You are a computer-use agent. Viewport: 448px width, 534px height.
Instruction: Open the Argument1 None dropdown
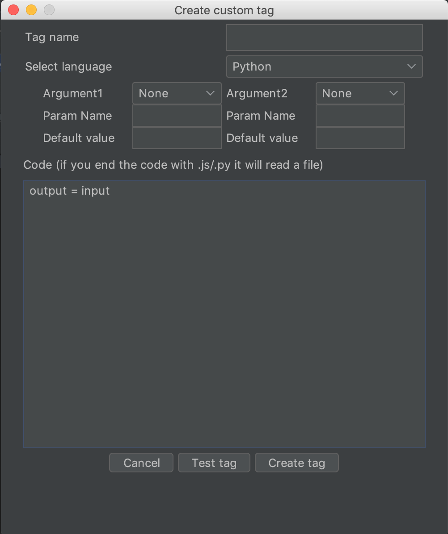click(177, 93)
